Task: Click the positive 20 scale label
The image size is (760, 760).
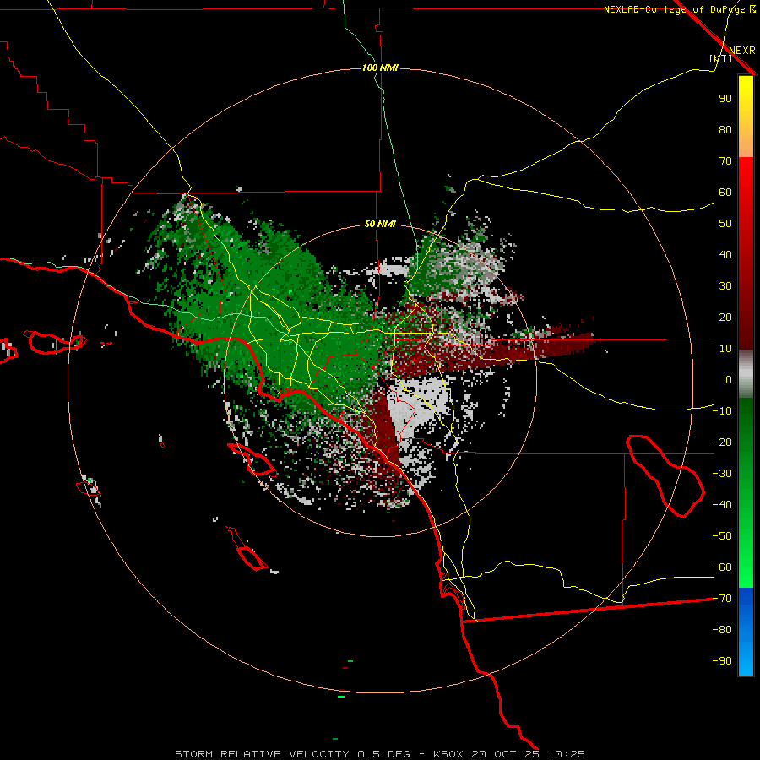Action: (x=725, y=317)
